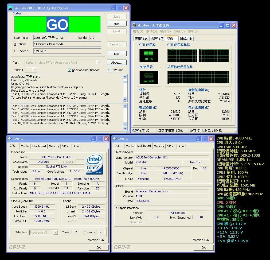Click OK in the Mainboard CPU-Z window
The width and height of the screenshot is (270, 260).
[204, 248]
